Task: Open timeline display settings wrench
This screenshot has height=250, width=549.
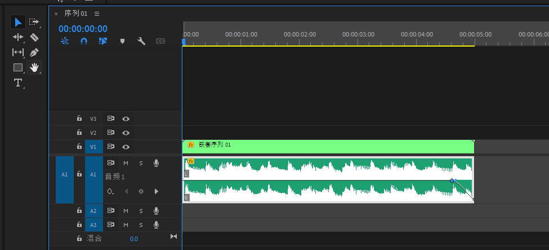Action: [x=141, y=41]
